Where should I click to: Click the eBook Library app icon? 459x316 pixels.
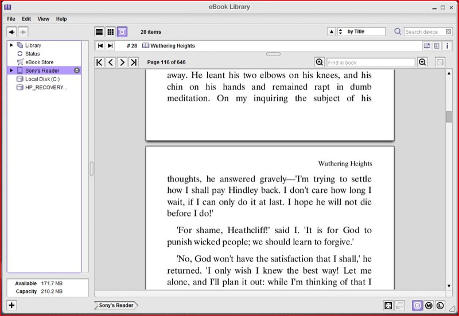click(7, 7)
